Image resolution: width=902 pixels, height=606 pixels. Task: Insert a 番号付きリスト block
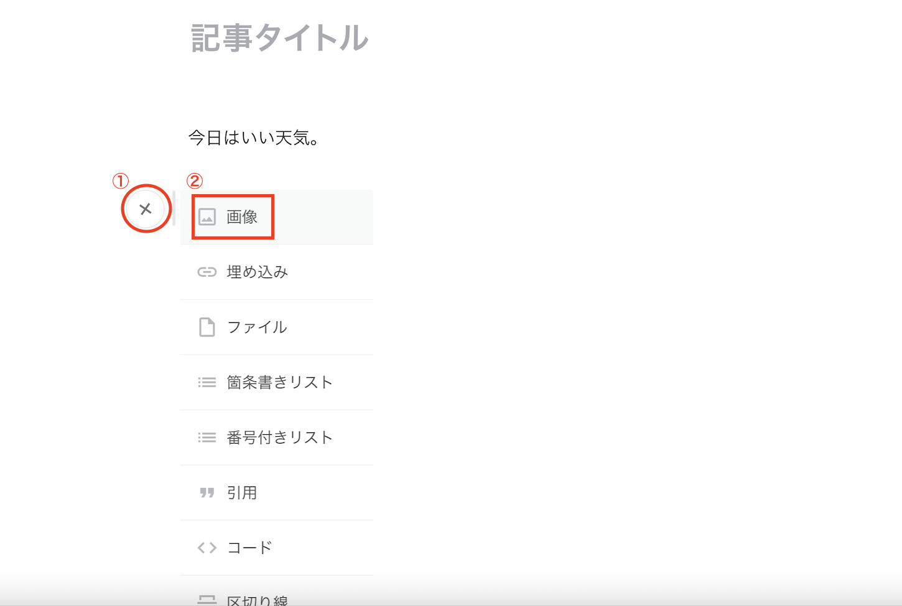tap(277, 437)
